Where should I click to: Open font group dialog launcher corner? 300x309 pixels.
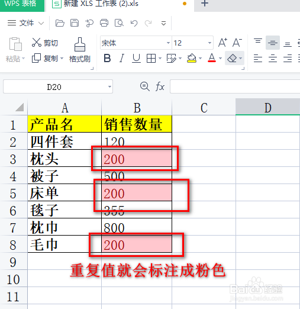(x=243, y=69)
